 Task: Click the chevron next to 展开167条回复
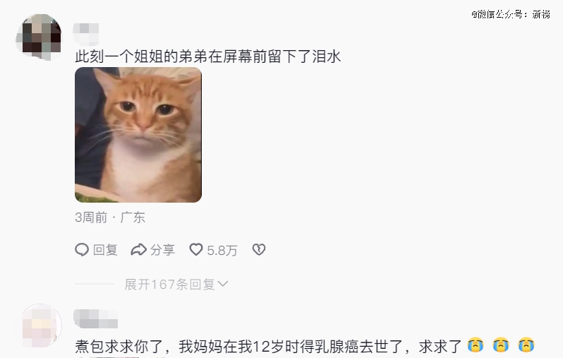tap(223, 285)
